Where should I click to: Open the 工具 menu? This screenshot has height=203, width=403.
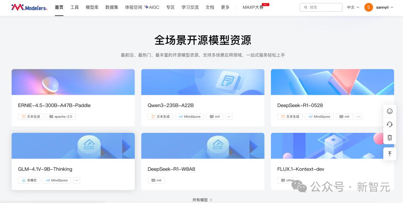(x=75, y=7)
